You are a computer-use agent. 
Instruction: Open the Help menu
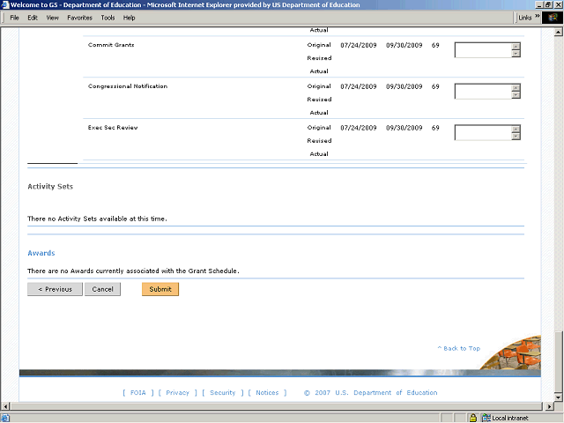coord(129,18)
